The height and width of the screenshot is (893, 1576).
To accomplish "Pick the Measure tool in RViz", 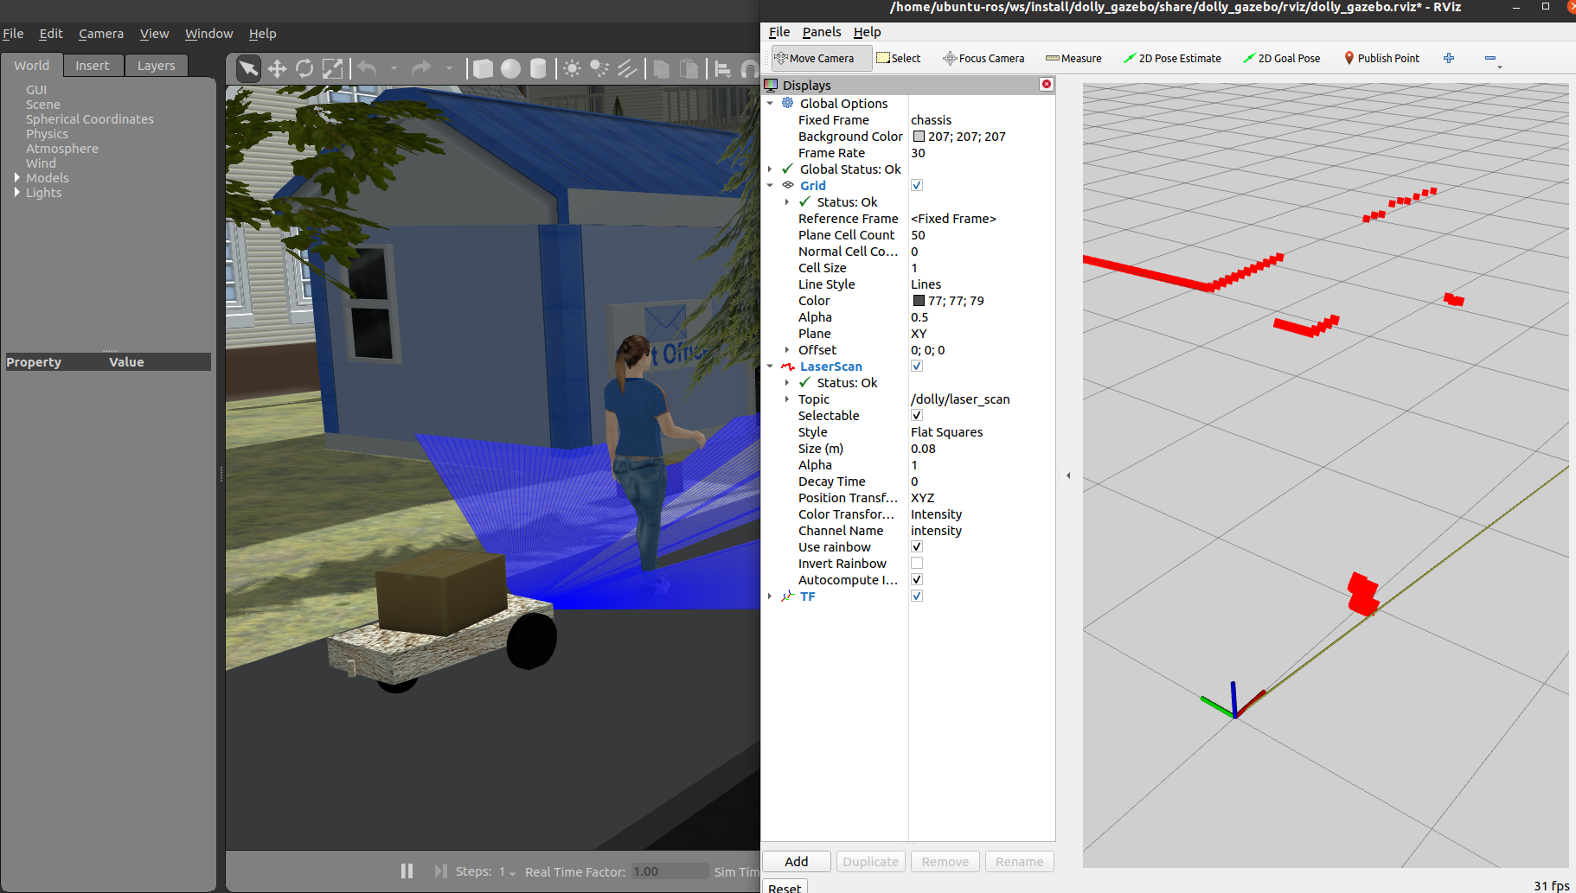I will coord(1073,58).
